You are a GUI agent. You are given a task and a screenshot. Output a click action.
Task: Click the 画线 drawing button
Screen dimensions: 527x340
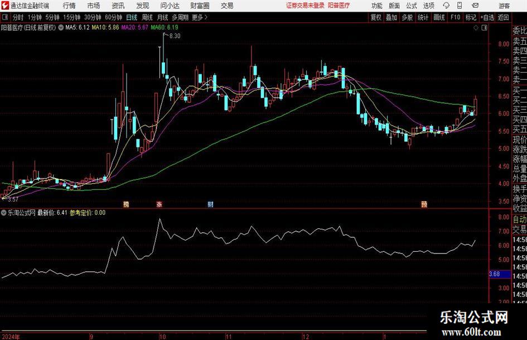point(439,17)
